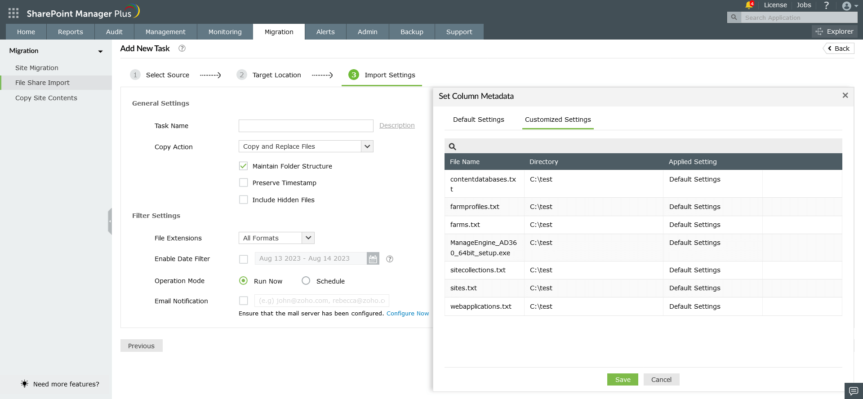Collapse the Migration sidebar section

(x=100, y=51)
